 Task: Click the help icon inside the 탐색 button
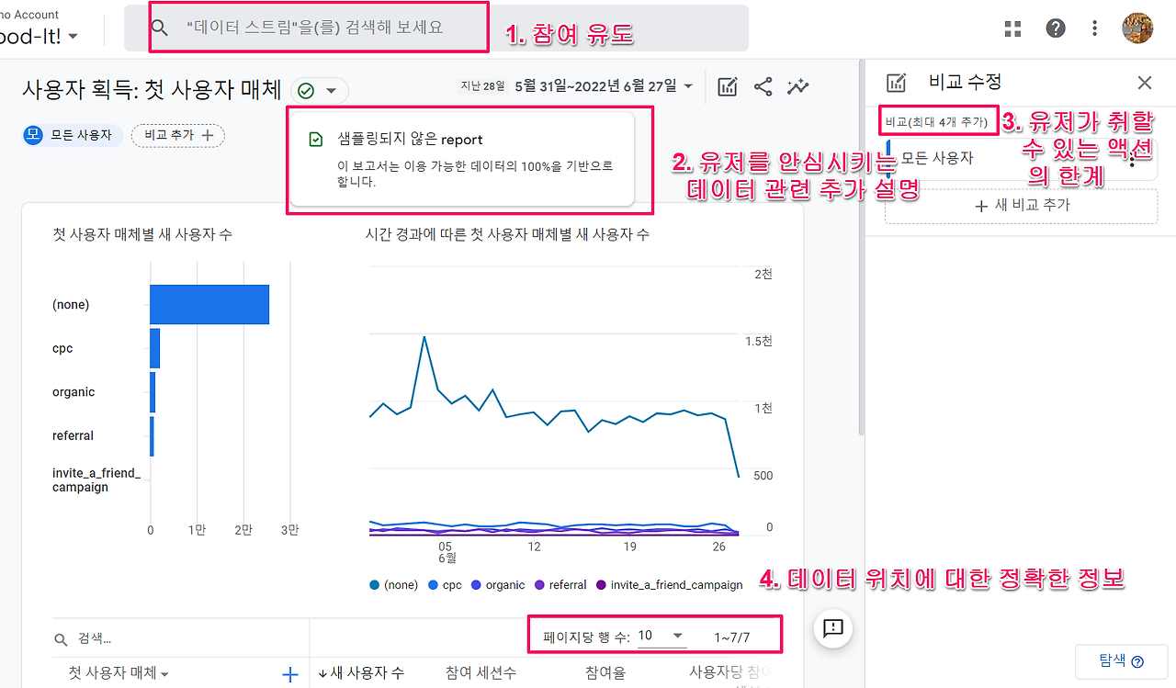point(1137,661)
